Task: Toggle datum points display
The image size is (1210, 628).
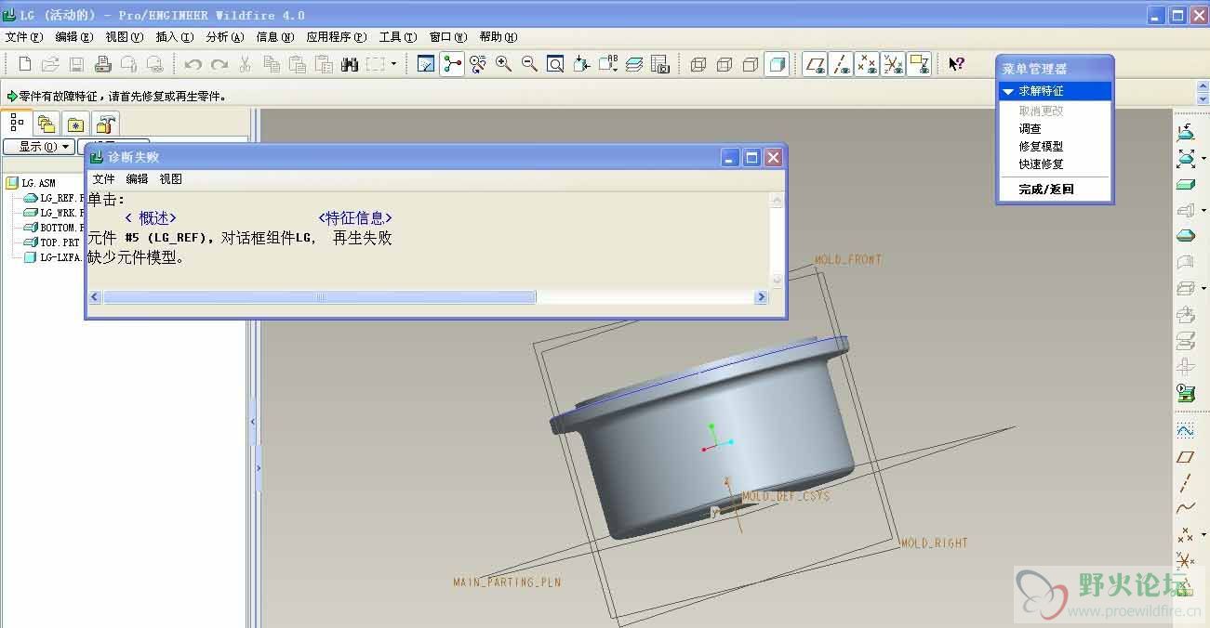Action: pos(868,64)
